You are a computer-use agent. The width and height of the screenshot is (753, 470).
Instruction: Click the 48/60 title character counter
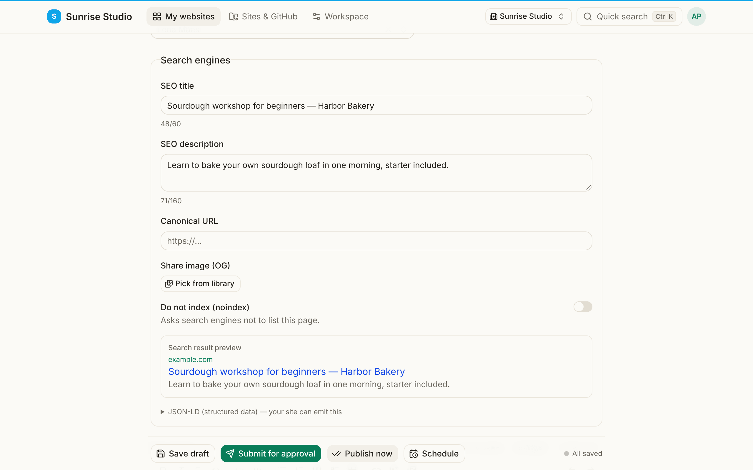click(171, 124)
